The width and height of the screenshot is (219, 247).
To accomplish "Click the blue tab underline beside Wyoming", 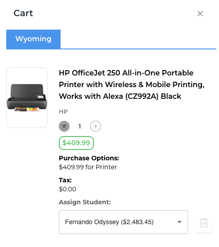I will [x=138, y=49].
